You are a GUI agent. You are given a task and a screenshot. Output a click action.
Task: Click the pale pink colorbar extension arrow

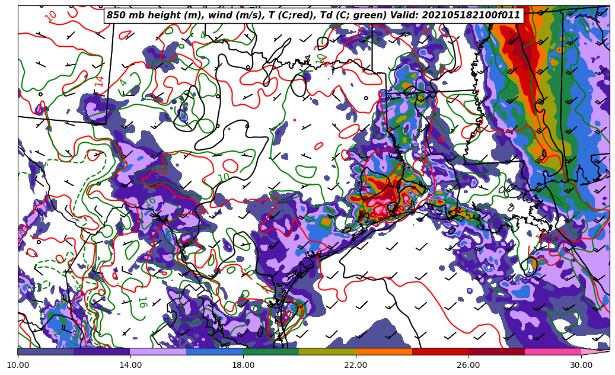point(594,351)
